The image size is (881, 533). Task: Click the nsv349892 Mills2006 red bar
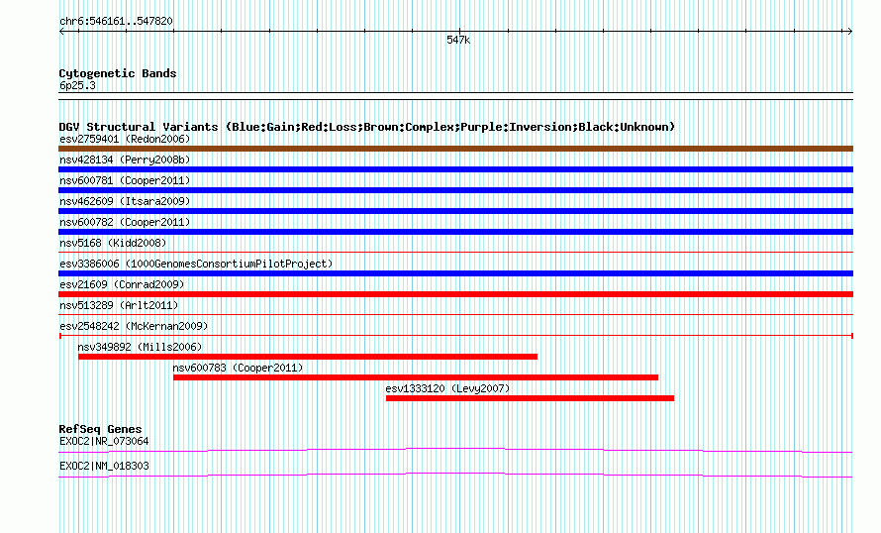tap(308, 357)
